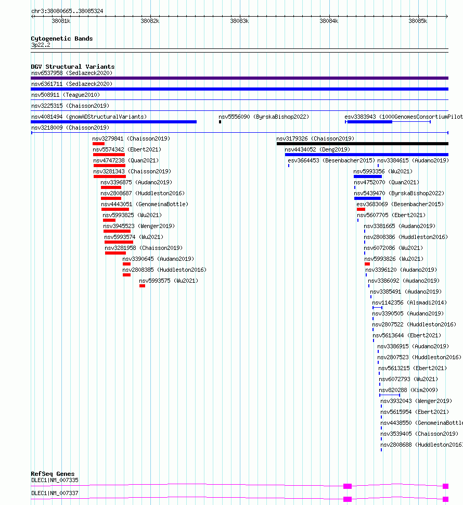Open nsv5993574 (Wu2021) variant
The height and width of the screenshot is (505, 463).
click(134, 237)
